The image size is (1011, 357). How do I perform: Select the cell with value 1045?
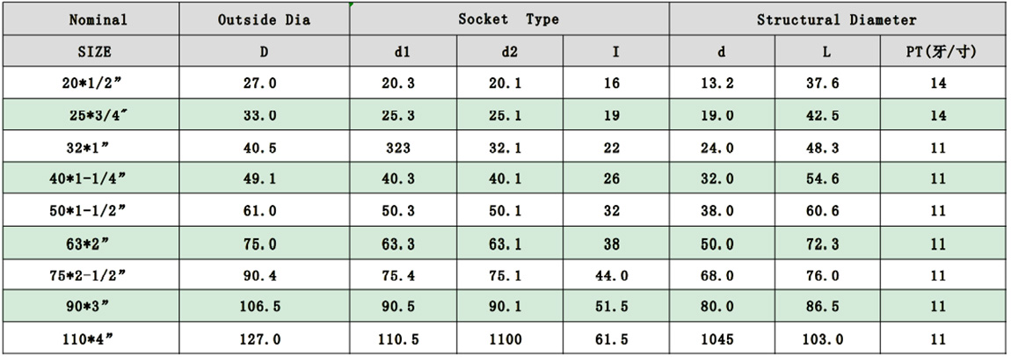point(716,339)
